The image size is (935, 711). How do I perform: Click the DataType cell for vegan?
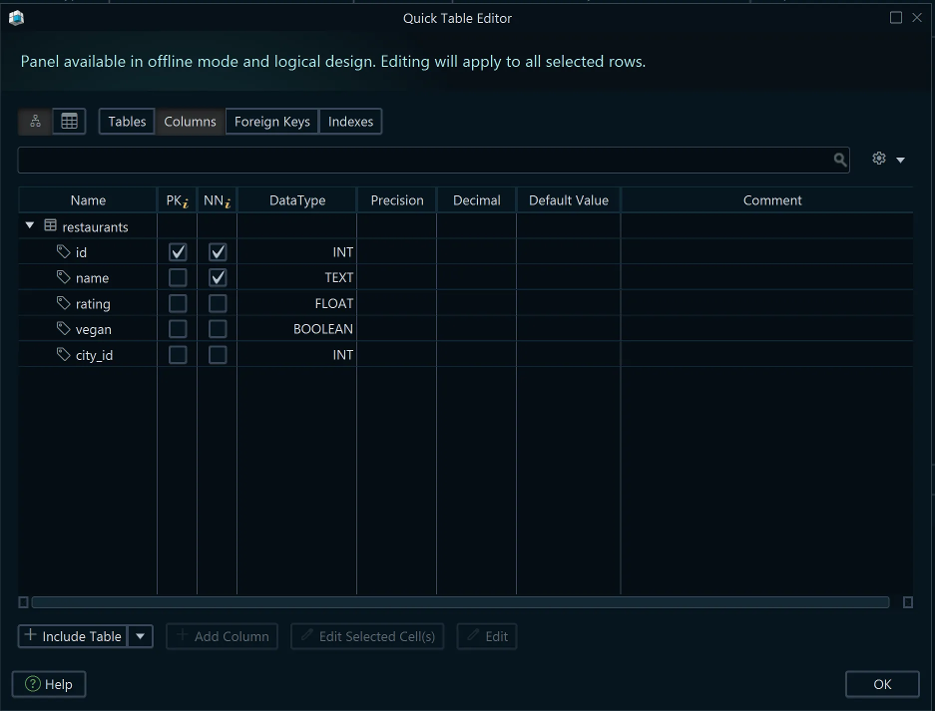point(296,329)
